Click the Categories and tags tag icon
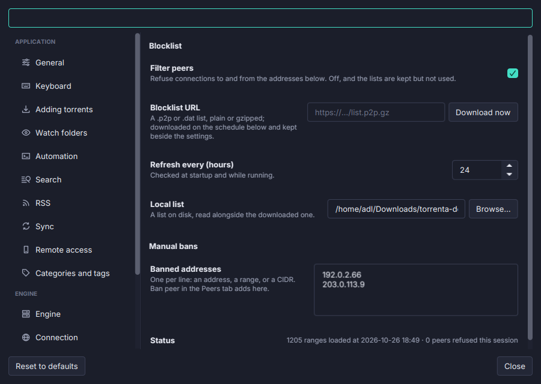Image resolution: width=541 pixels, height=384 pixels. tap(26, 273)
